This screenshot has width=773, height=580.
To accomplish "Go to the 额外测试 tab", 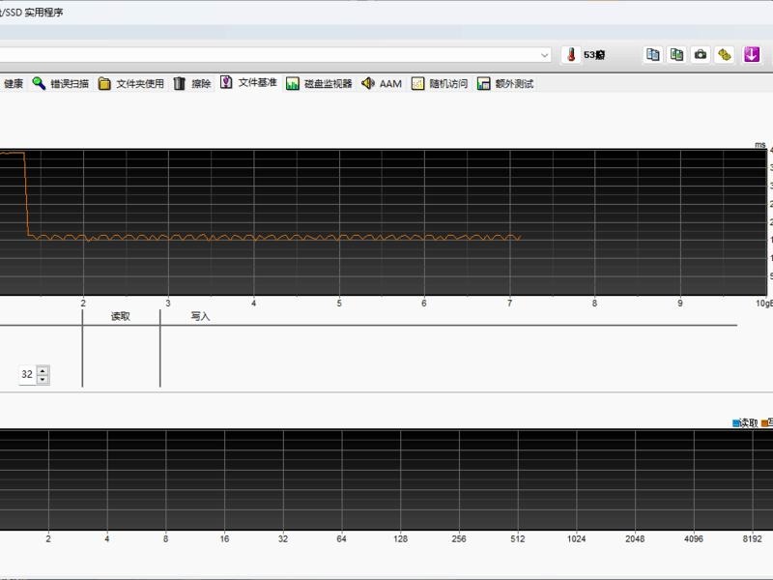I will (x=505, y=84).
